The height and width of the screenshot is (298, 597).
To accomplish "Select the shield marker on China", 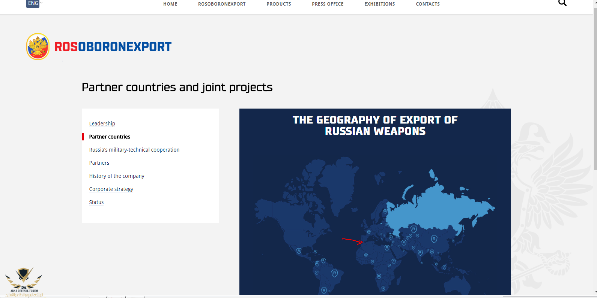I will coord(434,239).
